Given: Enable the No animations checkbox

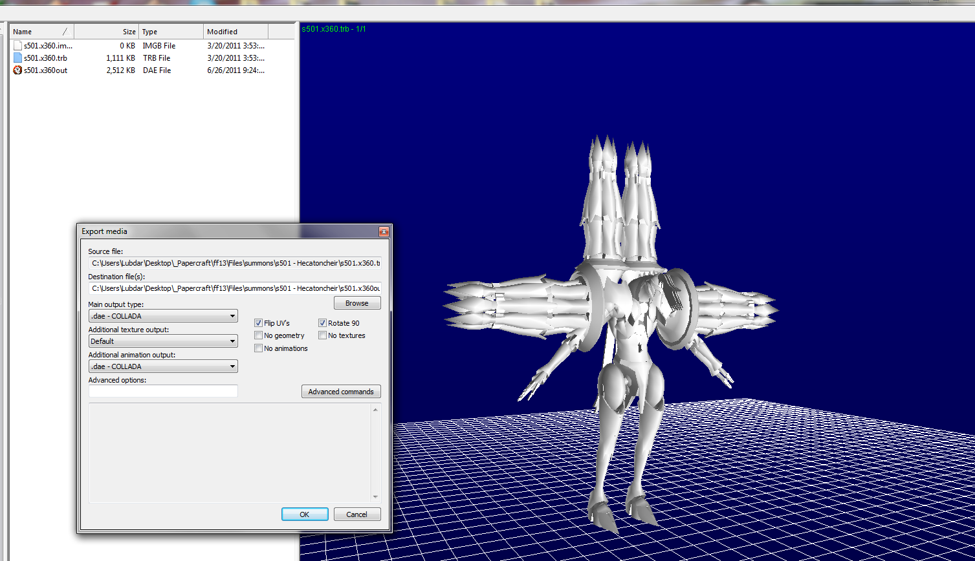Looking at the screenshot, I should pyautogui.click(x=259, y=348).
